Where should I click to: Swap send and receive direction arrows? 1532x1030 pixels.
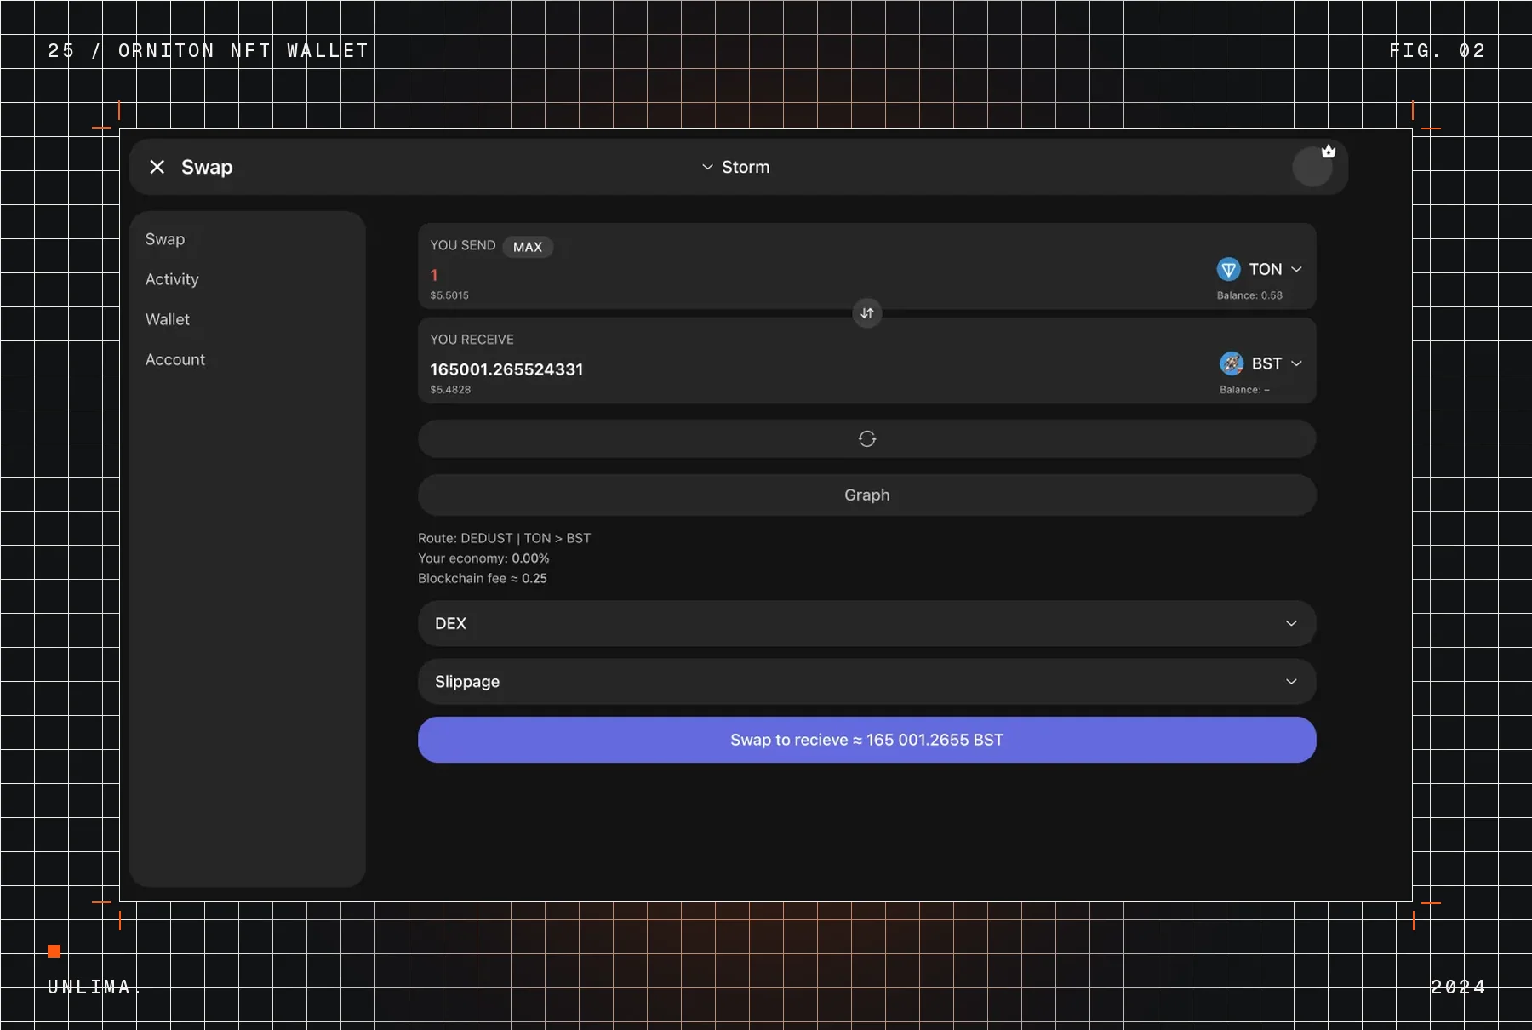point(866,313)
